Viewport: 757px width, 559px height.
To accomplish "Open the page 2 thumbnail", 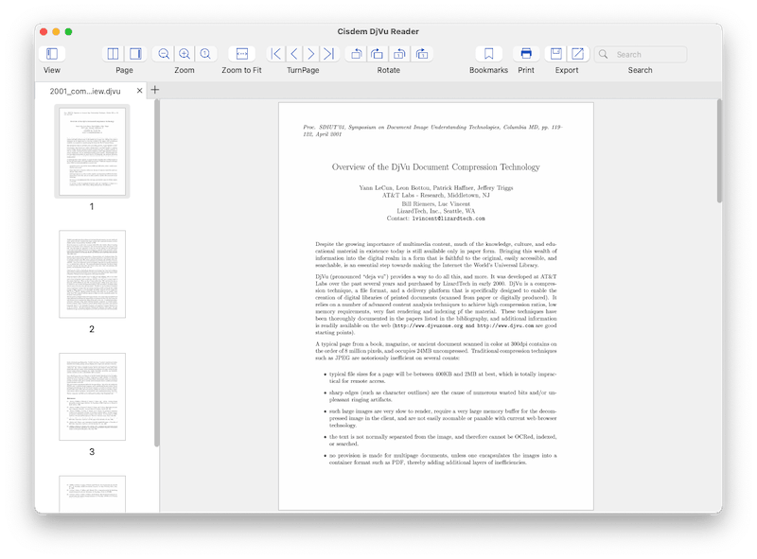I will pyautogui.click(x=92, y=273).
